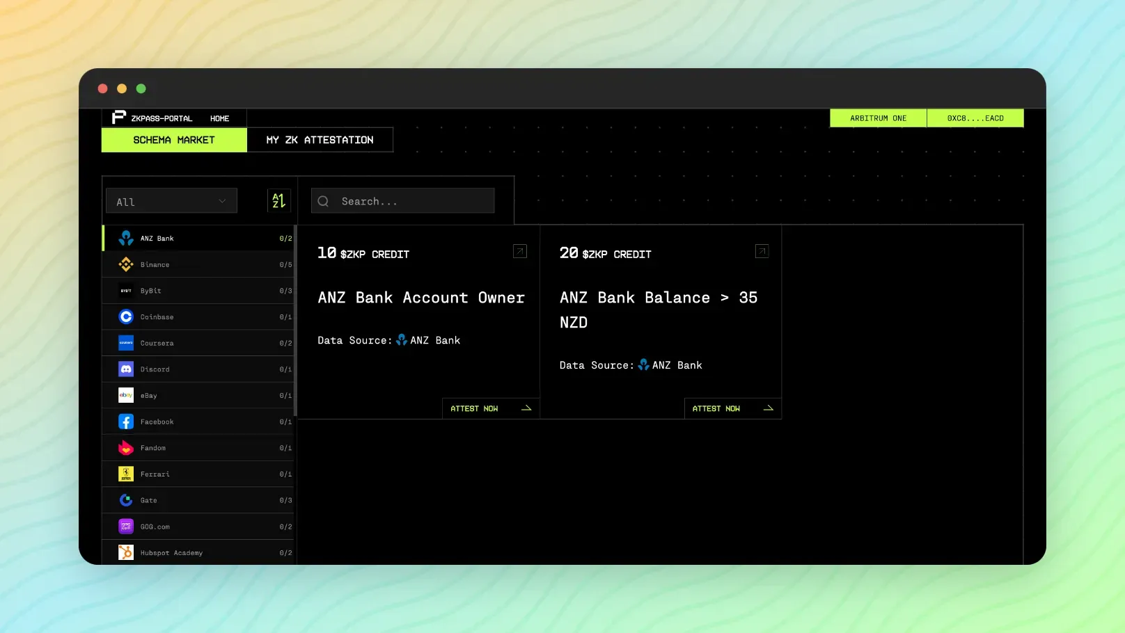Select the Discord logo icon
Image resolution: width=1125 pixels, height=633 pixels.
tap(126, 369)
